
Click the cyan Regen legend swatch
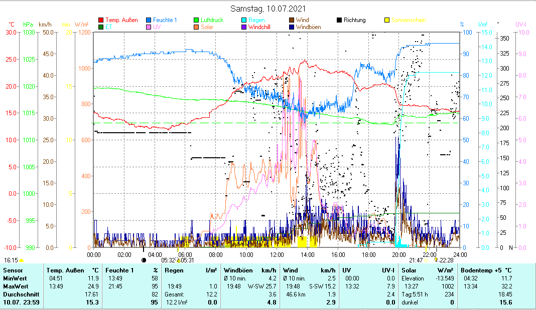click(x=244, y=21)
